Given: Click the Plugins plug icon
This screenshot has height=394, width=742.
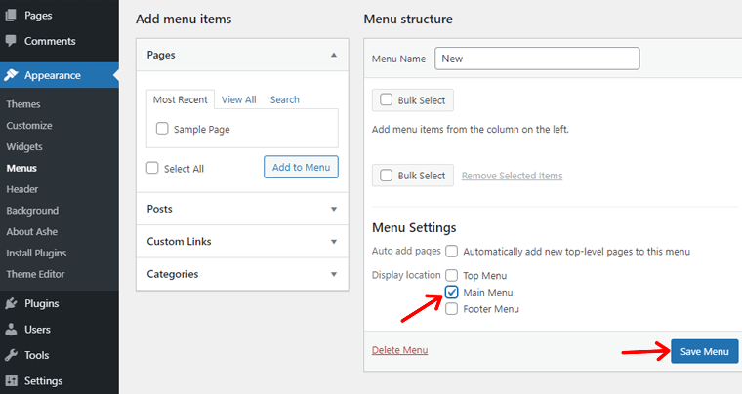Looking at the screenshot, I should point(11,303).
